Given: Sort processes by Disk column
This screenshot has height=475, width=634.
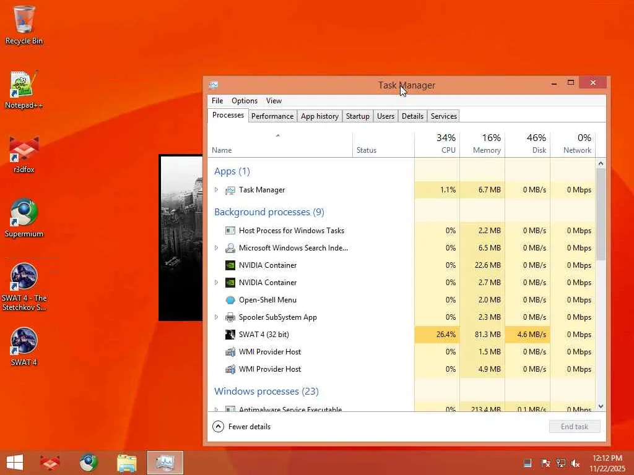Looking at the screenshot, I should [528, 145].
